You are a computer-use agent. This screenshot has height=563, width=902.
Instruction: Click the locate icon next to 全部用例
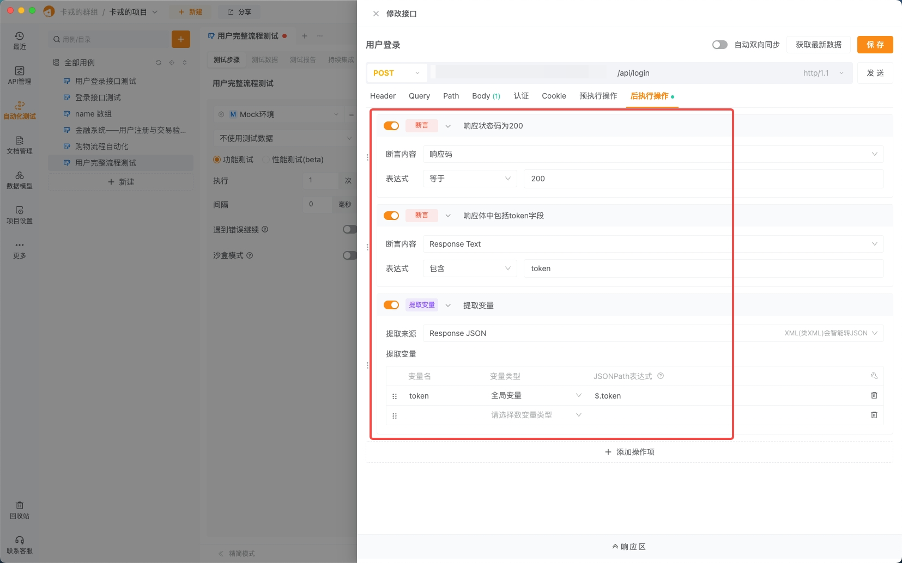tap(172, 63)
